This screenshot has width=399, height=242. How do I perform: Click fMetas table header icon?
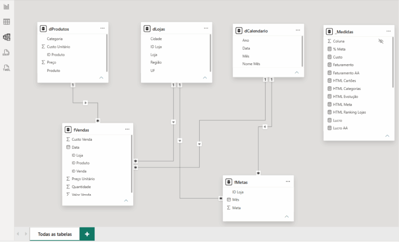228,182
